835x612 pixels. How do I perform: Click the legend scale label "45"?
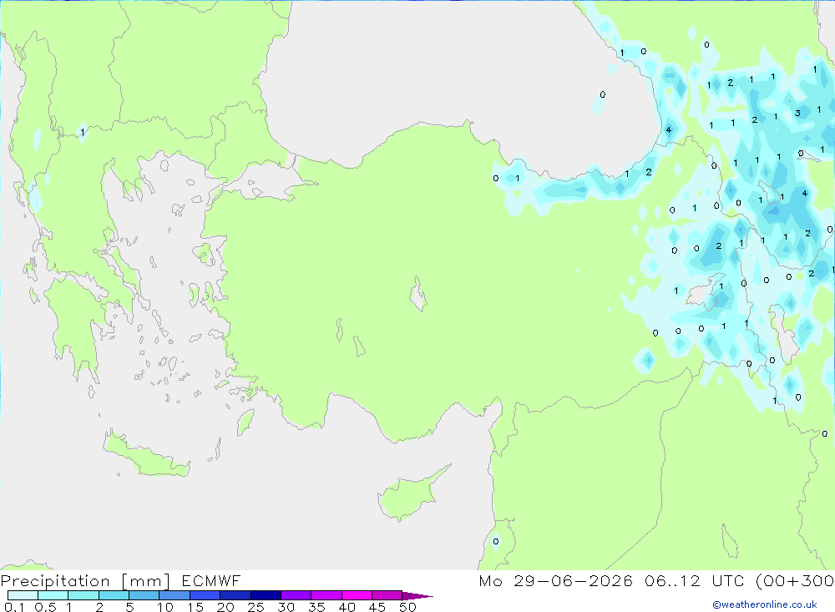[377, 607]
